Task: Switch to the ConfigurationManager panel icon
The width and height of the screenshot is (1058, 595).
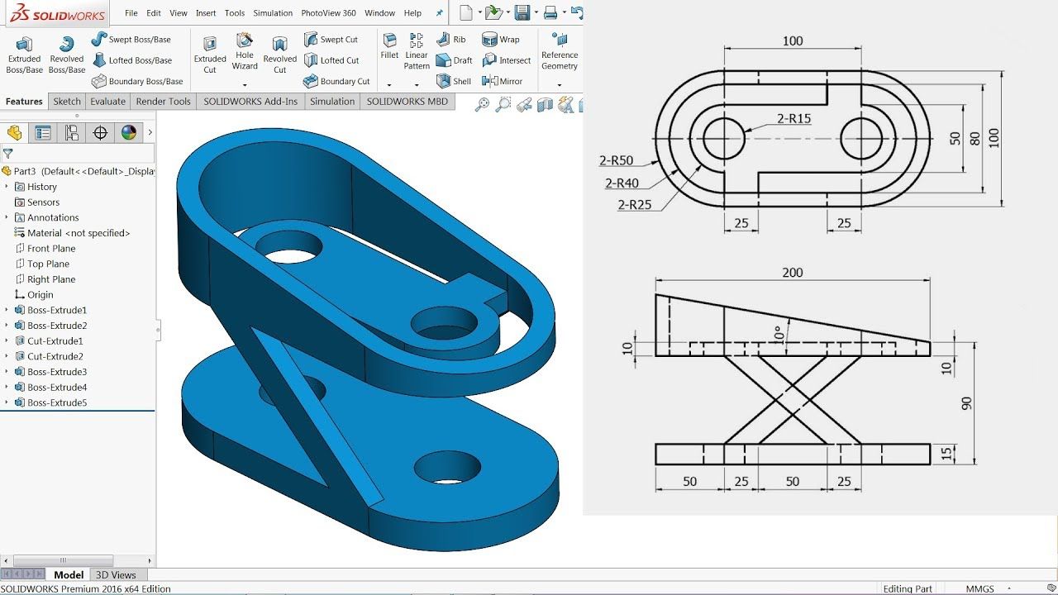Action: click(x=72, y=133)
